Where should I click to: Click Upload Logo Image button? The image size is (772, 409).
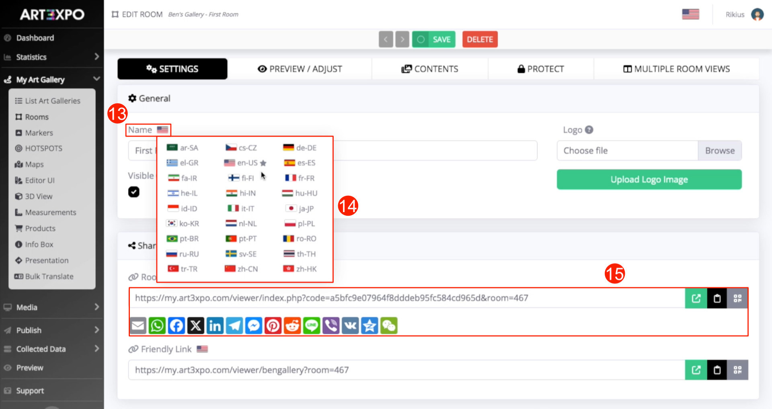pyautogui.click(x=649, y=180)
